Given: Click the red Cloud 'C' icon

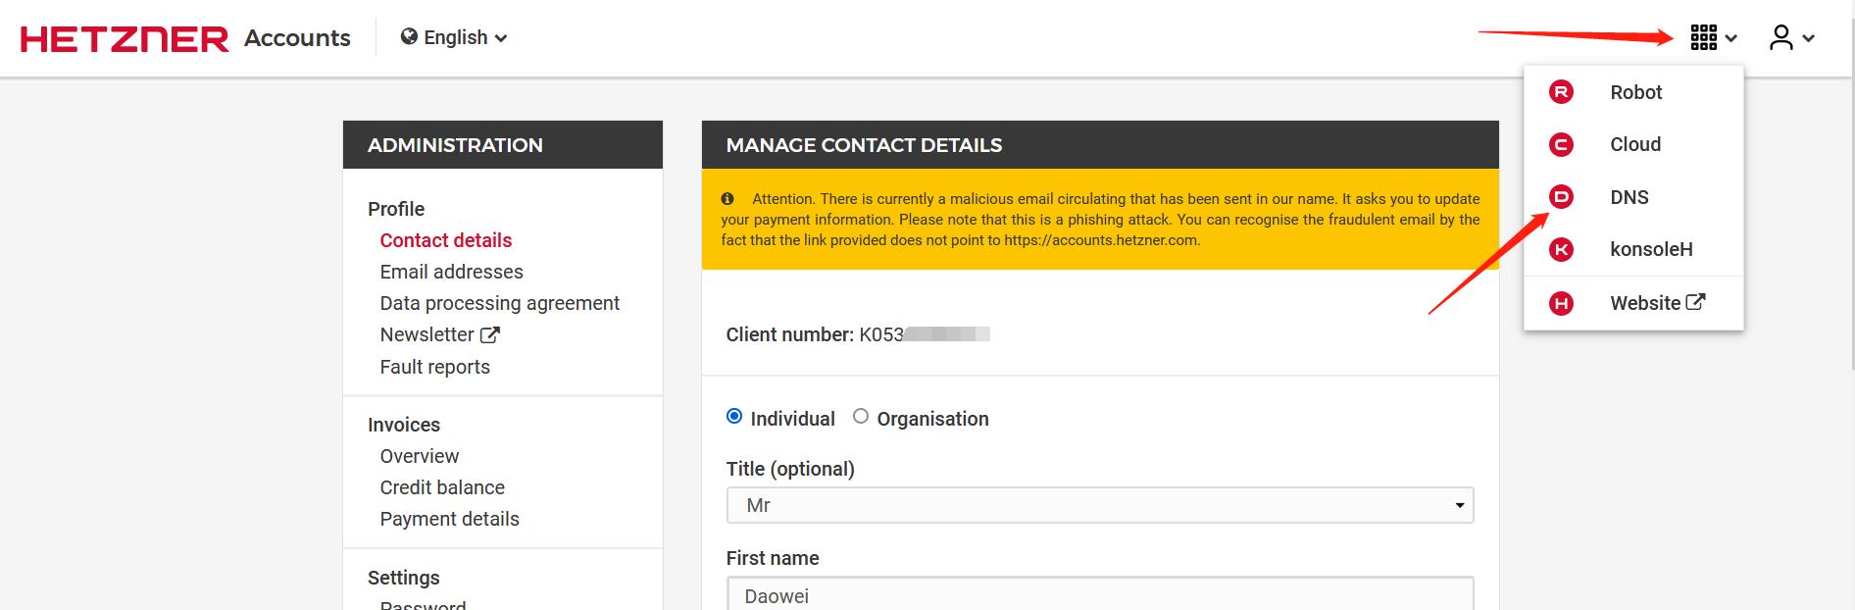Looking at the screenshot, I should (x=1561, y=145).
